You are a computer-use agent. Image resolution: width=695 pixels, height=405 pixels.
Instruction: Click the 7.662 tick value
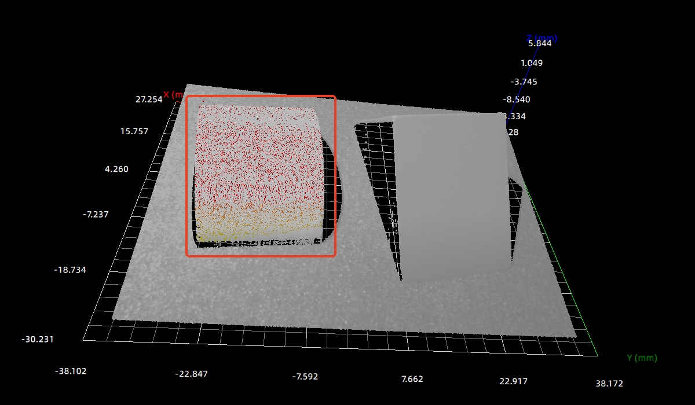pos(412,380)
